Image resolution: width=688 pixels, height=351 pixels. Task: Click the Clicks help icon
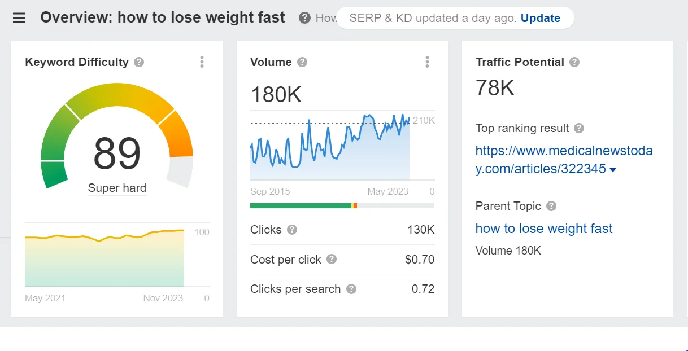point(291,230)
